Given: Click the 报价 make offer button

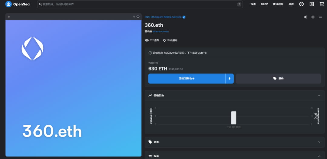Looking at the screenshot, I should (x=279, y=79).
